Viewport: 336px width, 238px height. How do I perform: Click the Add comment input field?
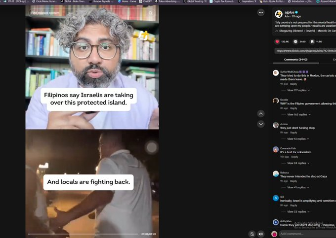coord(307,234)
